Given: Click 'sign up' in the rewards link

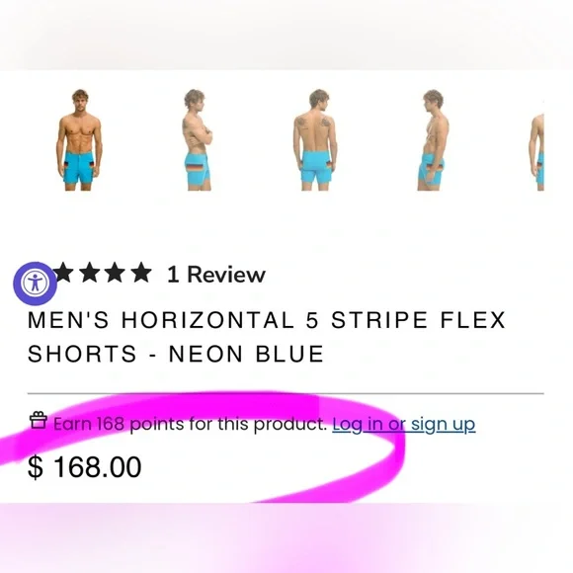Looking at the screenshot, I should click(x=443, y=425).
